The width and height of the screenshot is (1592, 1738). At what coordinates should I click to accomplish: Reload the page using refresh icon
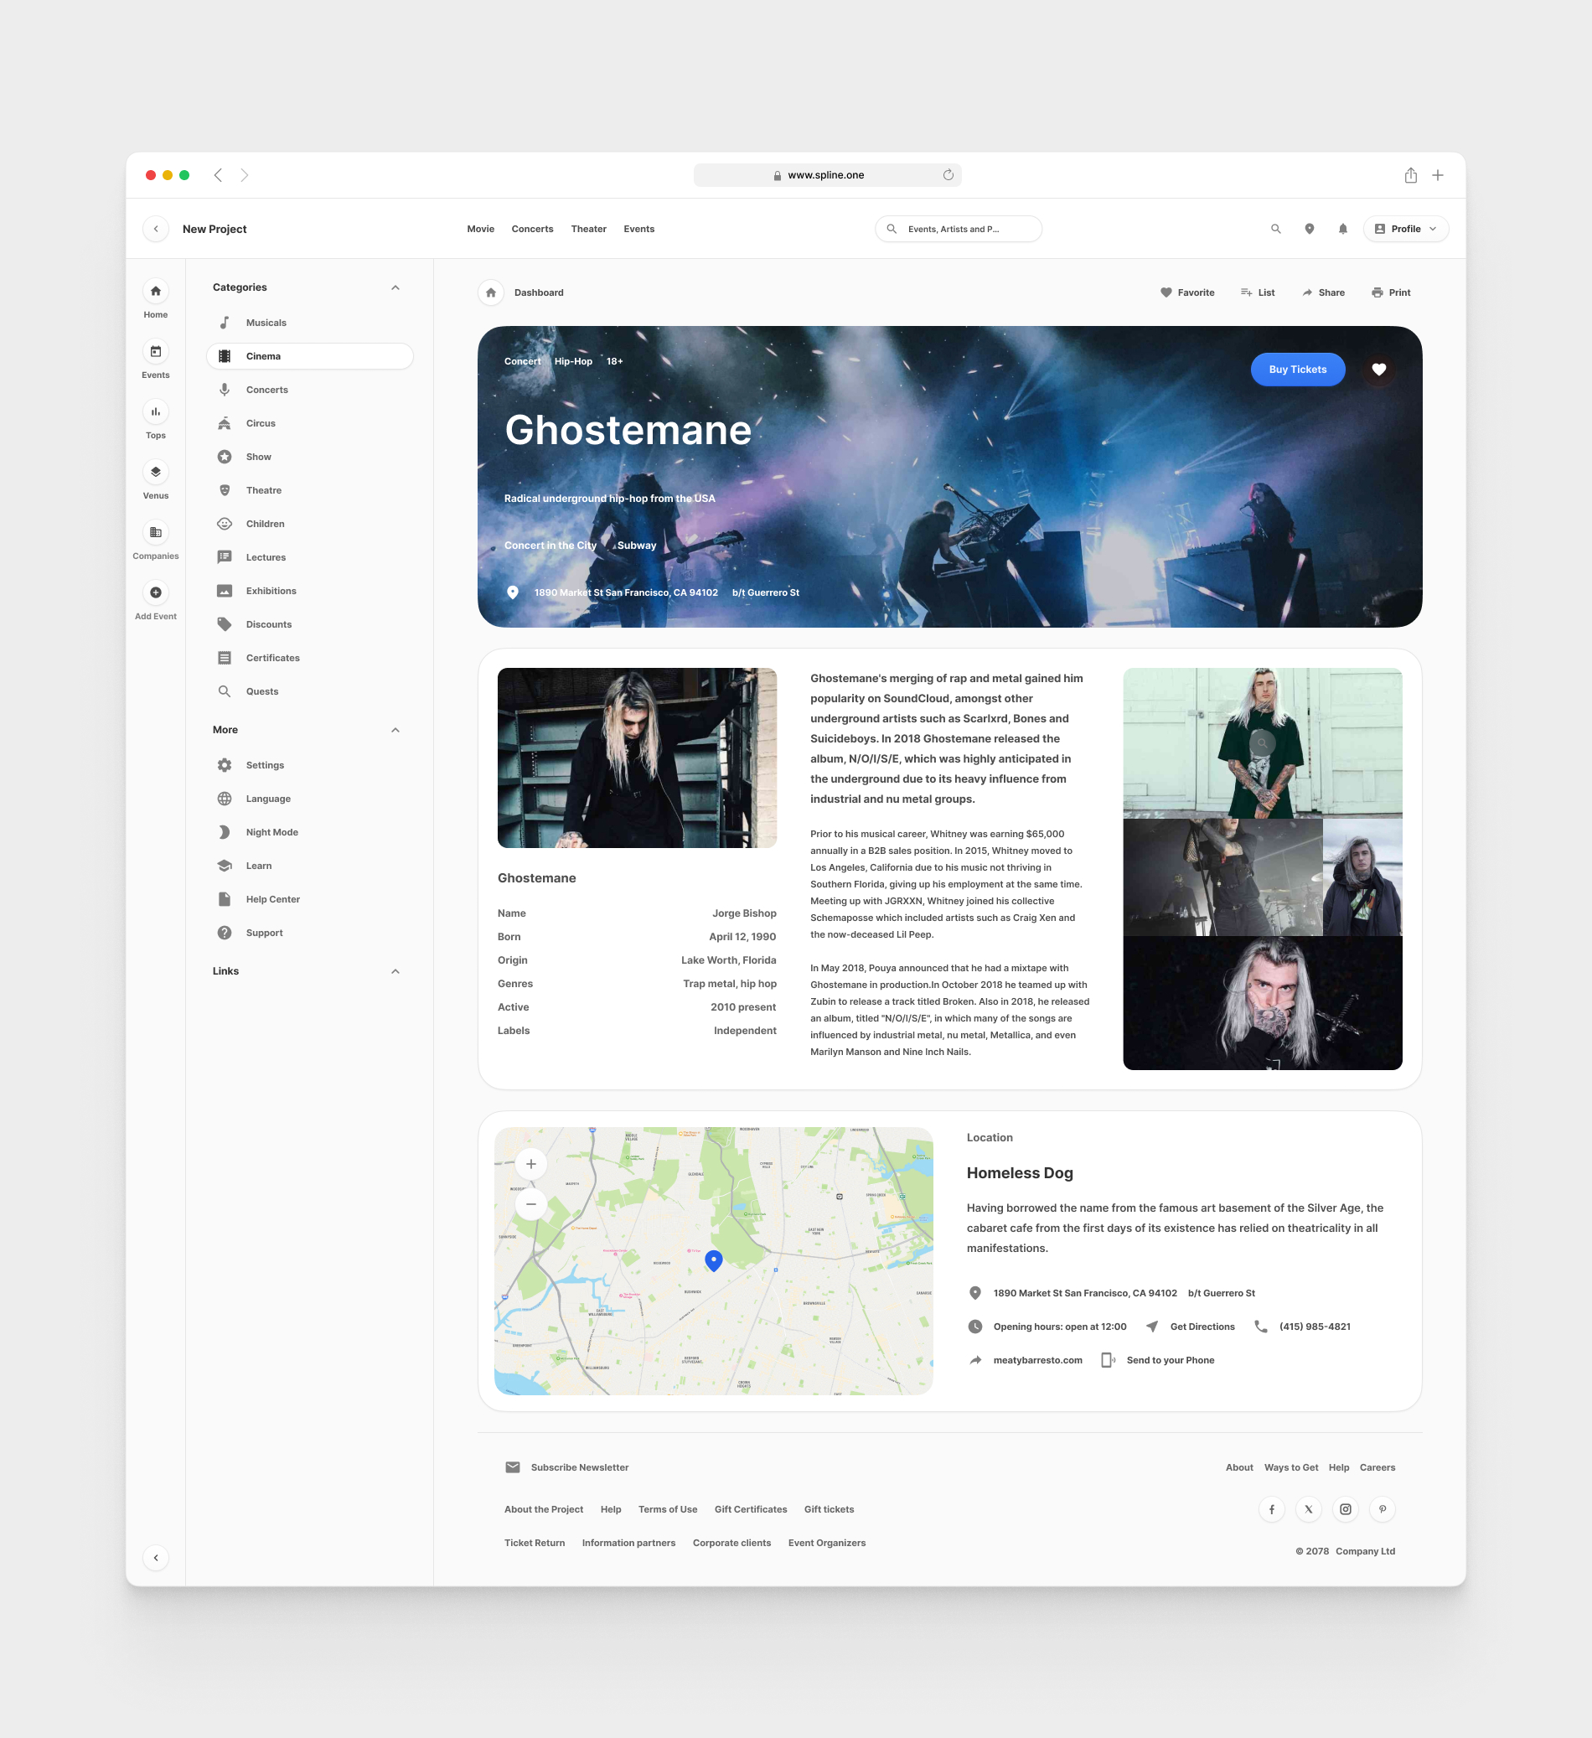[948, 175]
